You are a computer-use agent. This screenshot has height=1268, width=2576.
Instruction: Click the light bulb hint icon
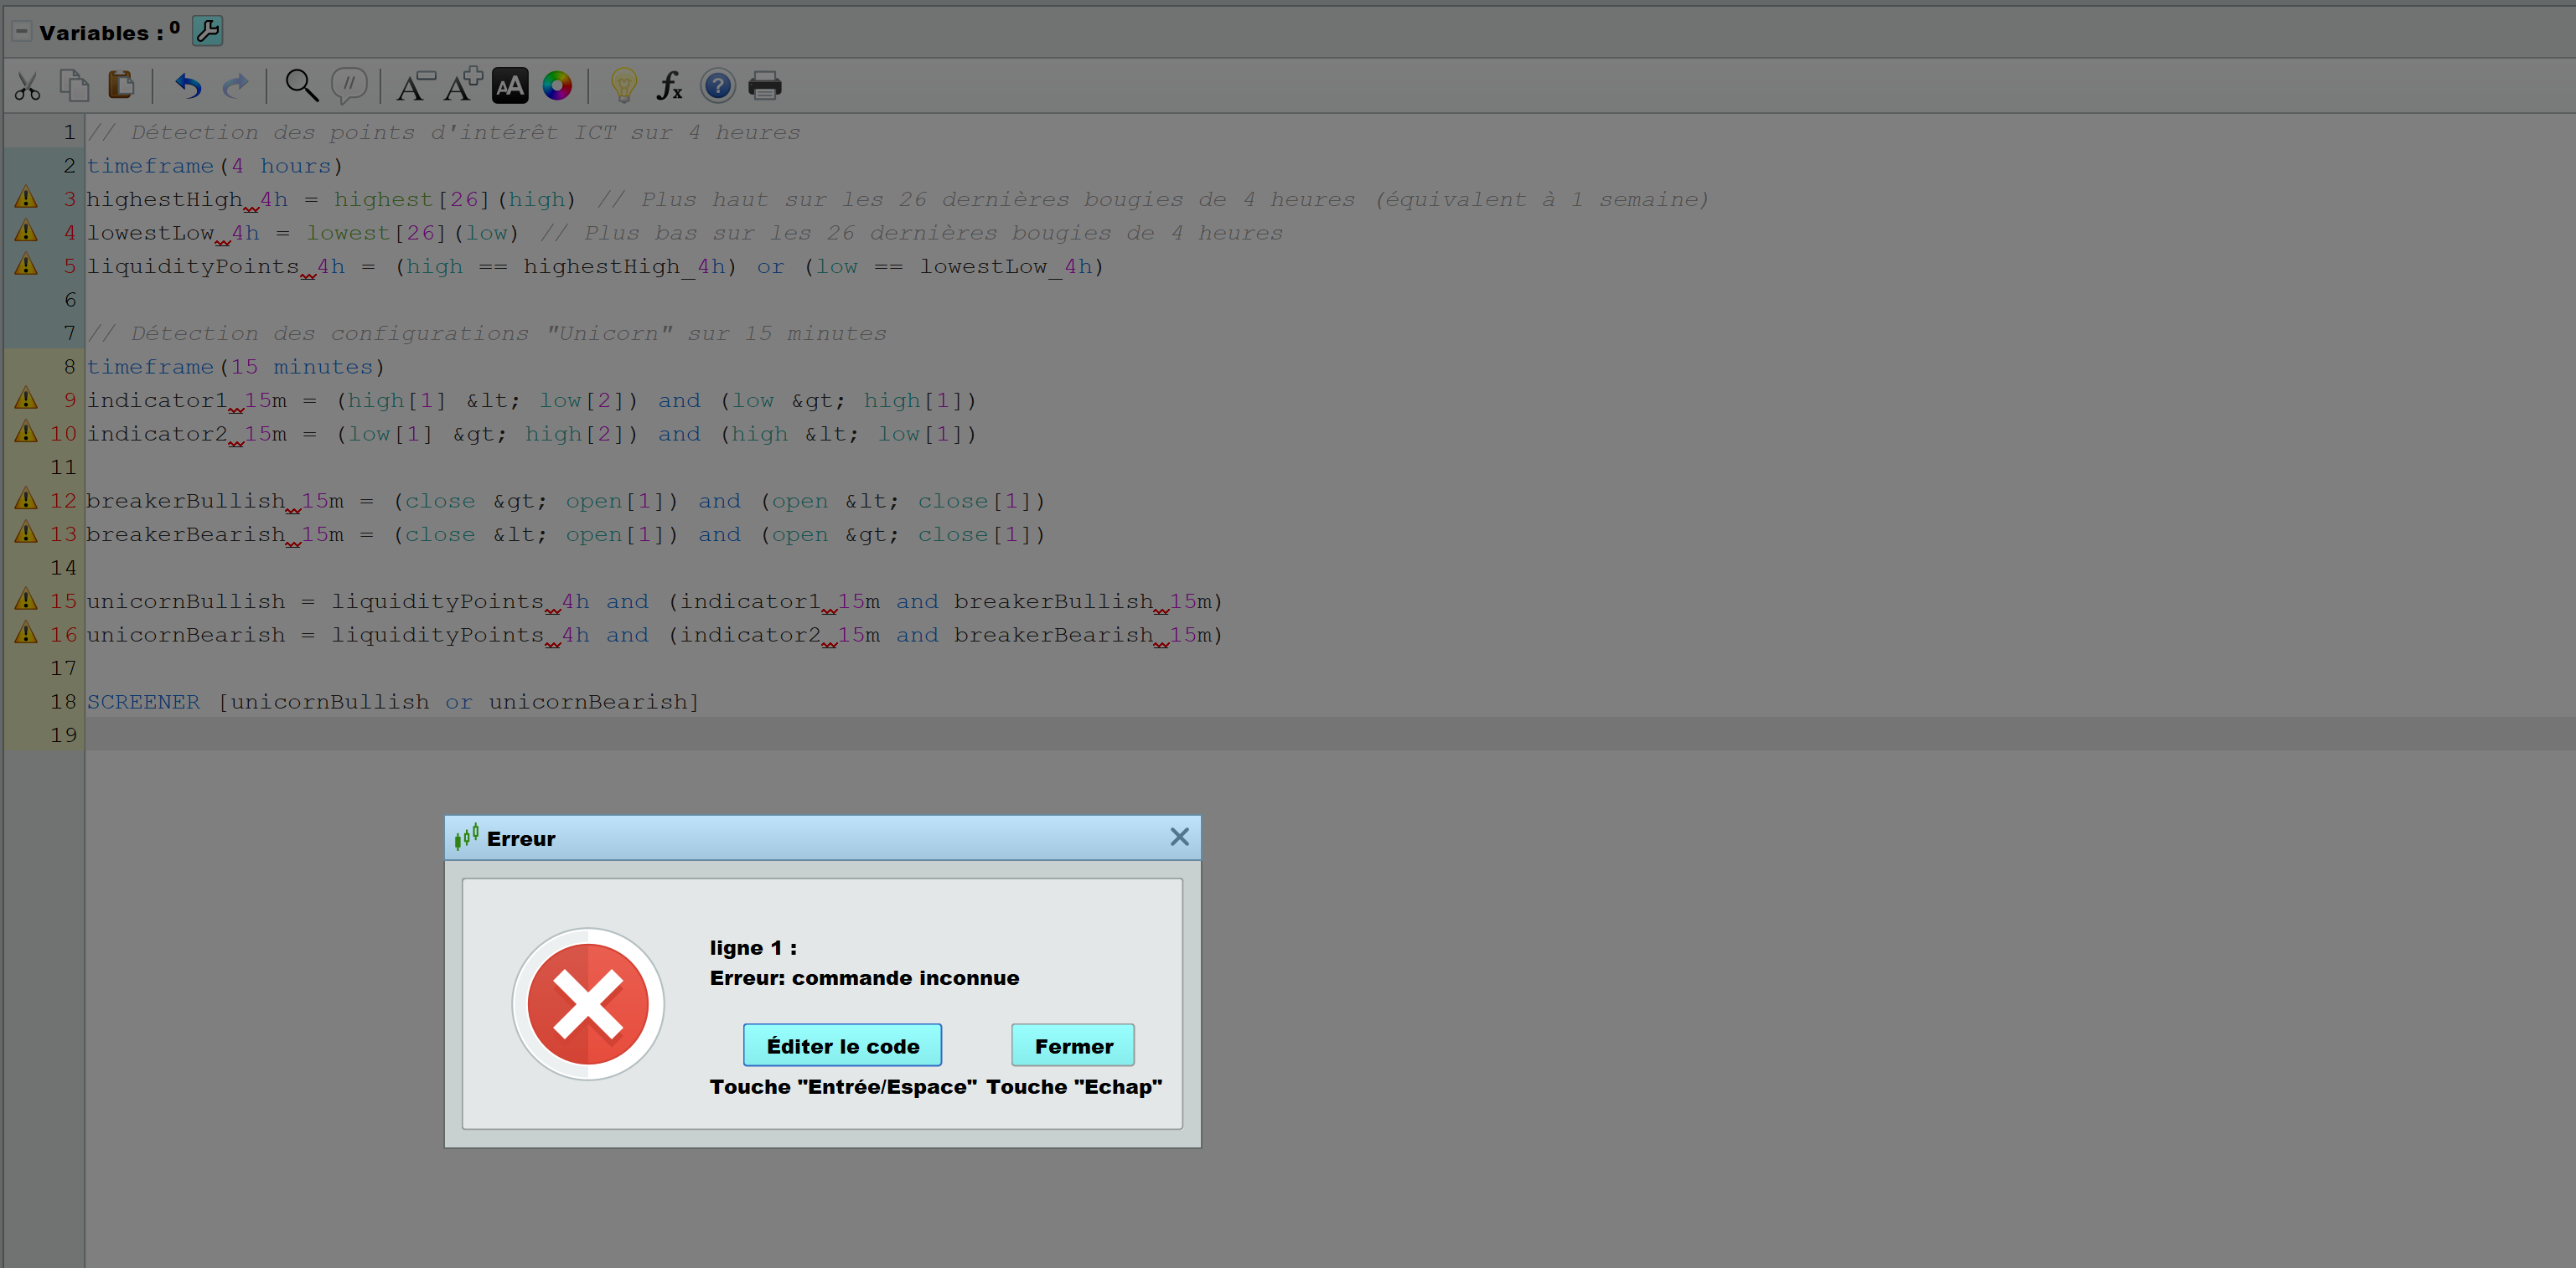(x=623, y=86)
